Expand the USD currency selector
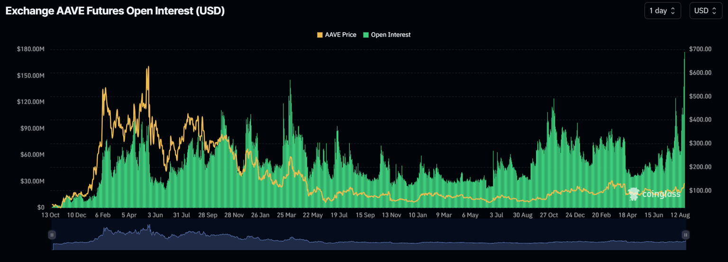 (705, 11)
